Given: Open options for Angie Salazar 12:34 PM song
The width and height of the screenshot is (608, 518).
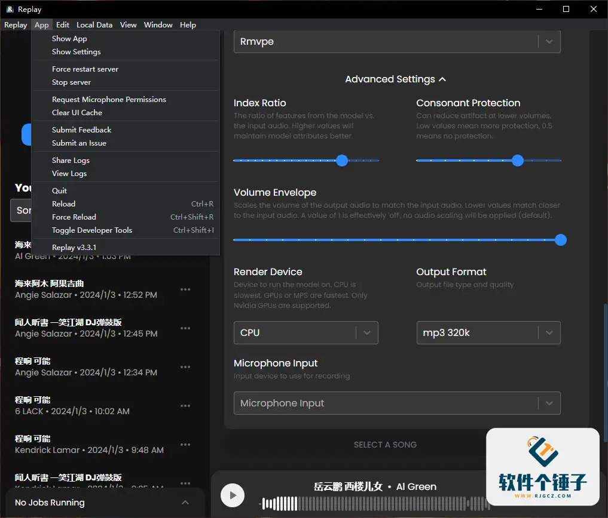Looking at the screenshot, I should click(x=185, y=366).
